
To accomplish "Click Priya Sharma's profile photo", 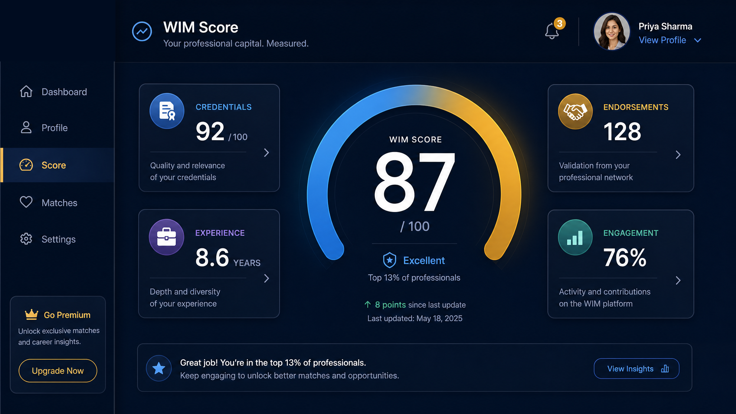I will (x=612, y=32).
